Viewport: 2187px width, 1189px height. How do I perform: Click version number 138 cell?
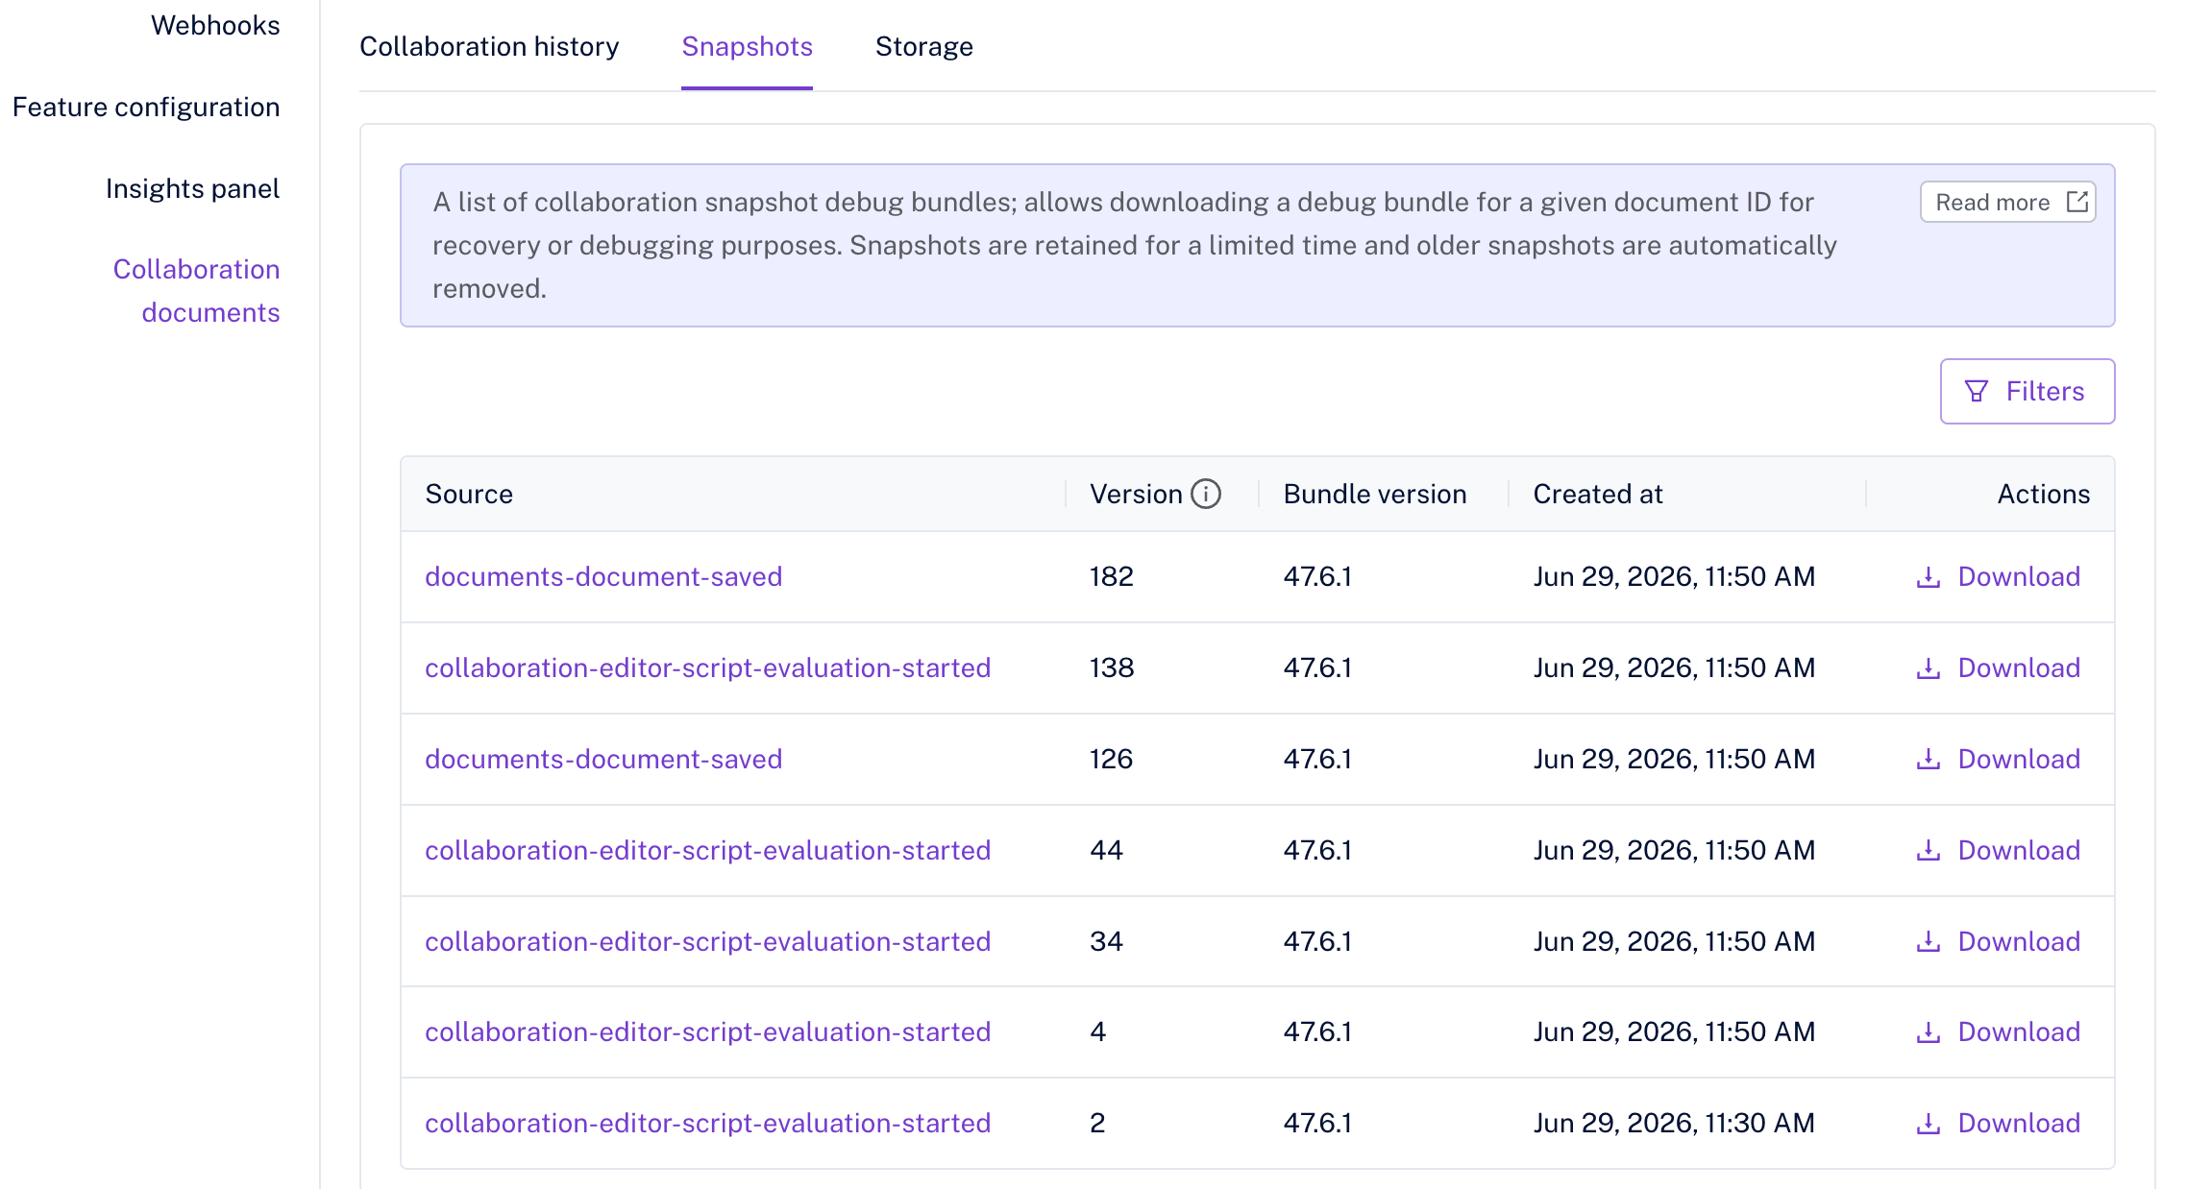[1112, 667]
